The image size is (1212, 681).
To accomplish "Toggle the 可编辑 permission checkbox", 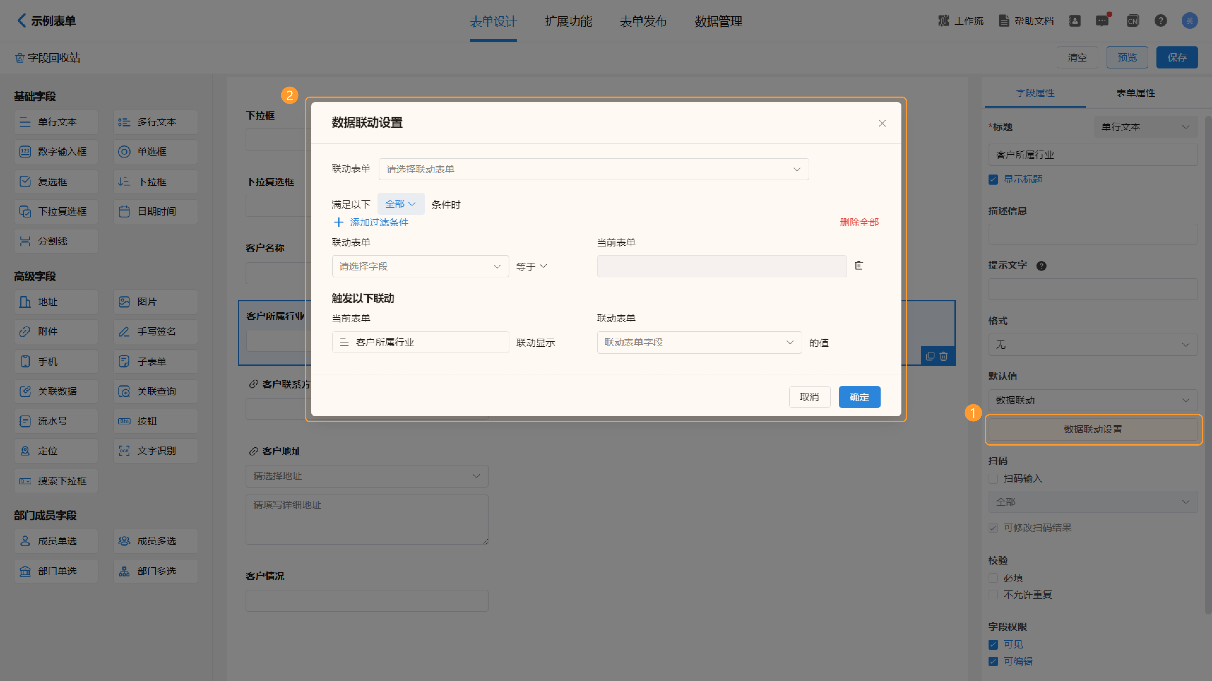I will 993,661.
